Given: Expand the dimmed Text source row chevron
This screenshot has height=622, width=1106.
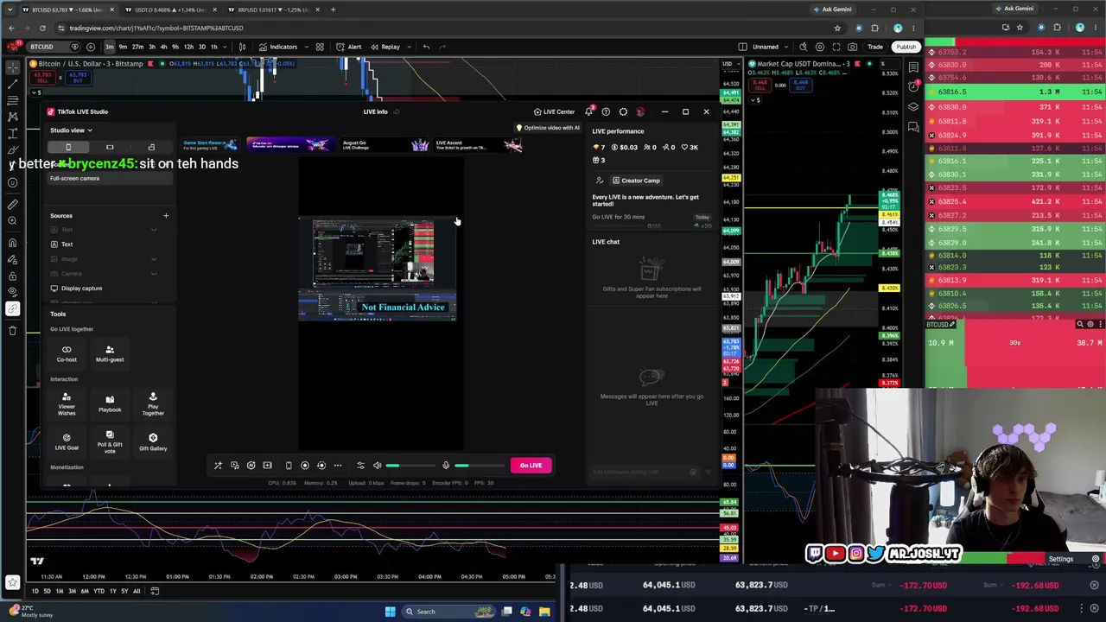Looking at the screenshot, I should click(154, 230).
